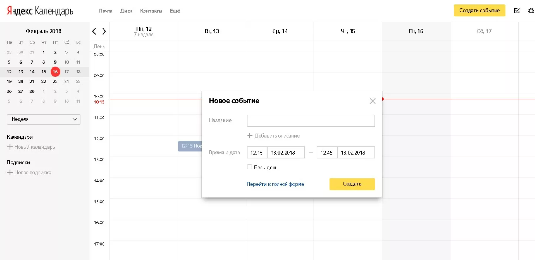
Task: Click the start date field 13.02.2018
Action: (286, 153)
